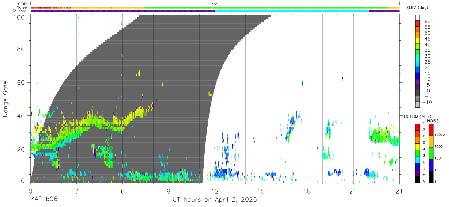Click the 10000 label on NOISE scale

[x=440, y=135]
